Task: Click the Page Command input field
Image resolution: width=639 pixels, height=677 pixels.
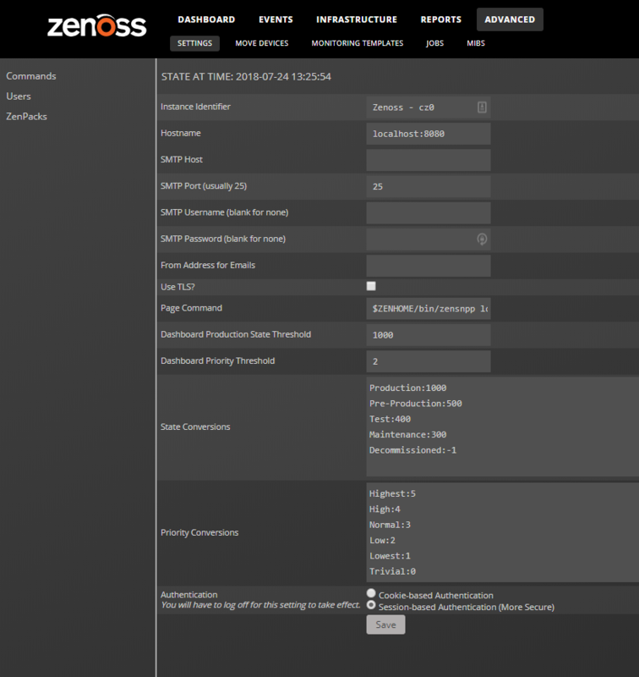Action: click(429, 308)
